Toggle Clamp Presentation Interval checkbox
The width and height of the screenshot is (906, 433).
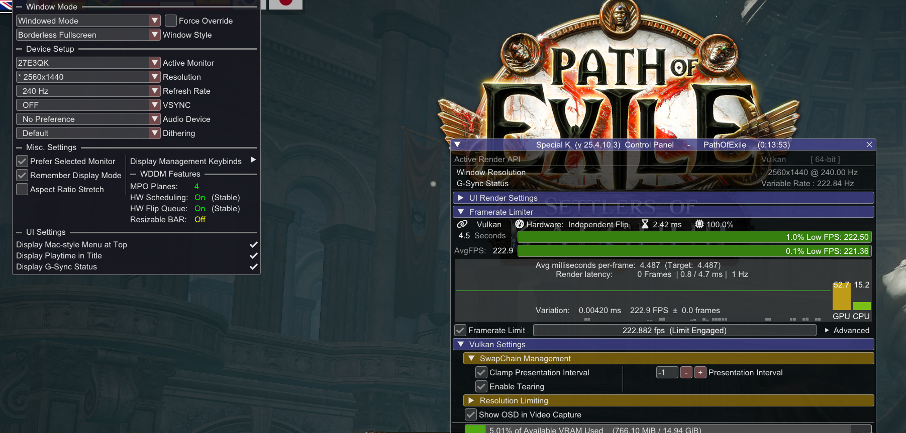[x=481, y=372]
